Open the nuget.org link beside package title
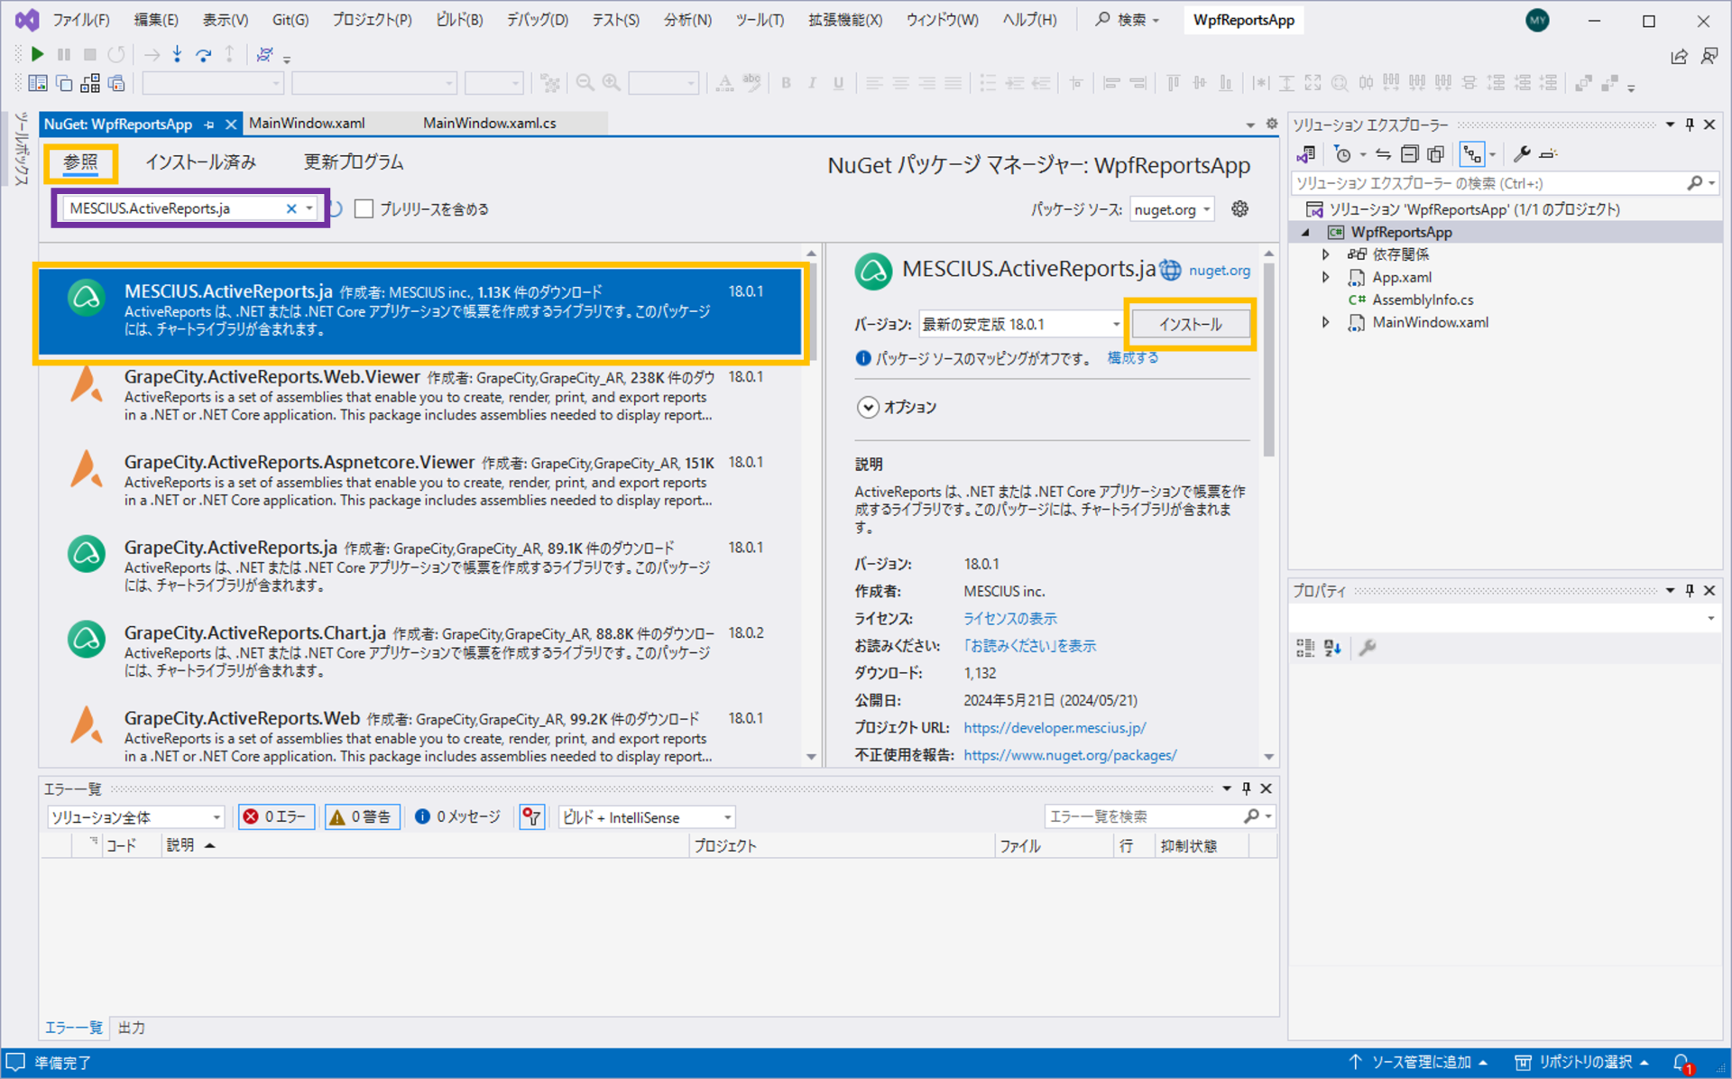This screenshot has width=1732, height=1079. [x=1219, y=271]
